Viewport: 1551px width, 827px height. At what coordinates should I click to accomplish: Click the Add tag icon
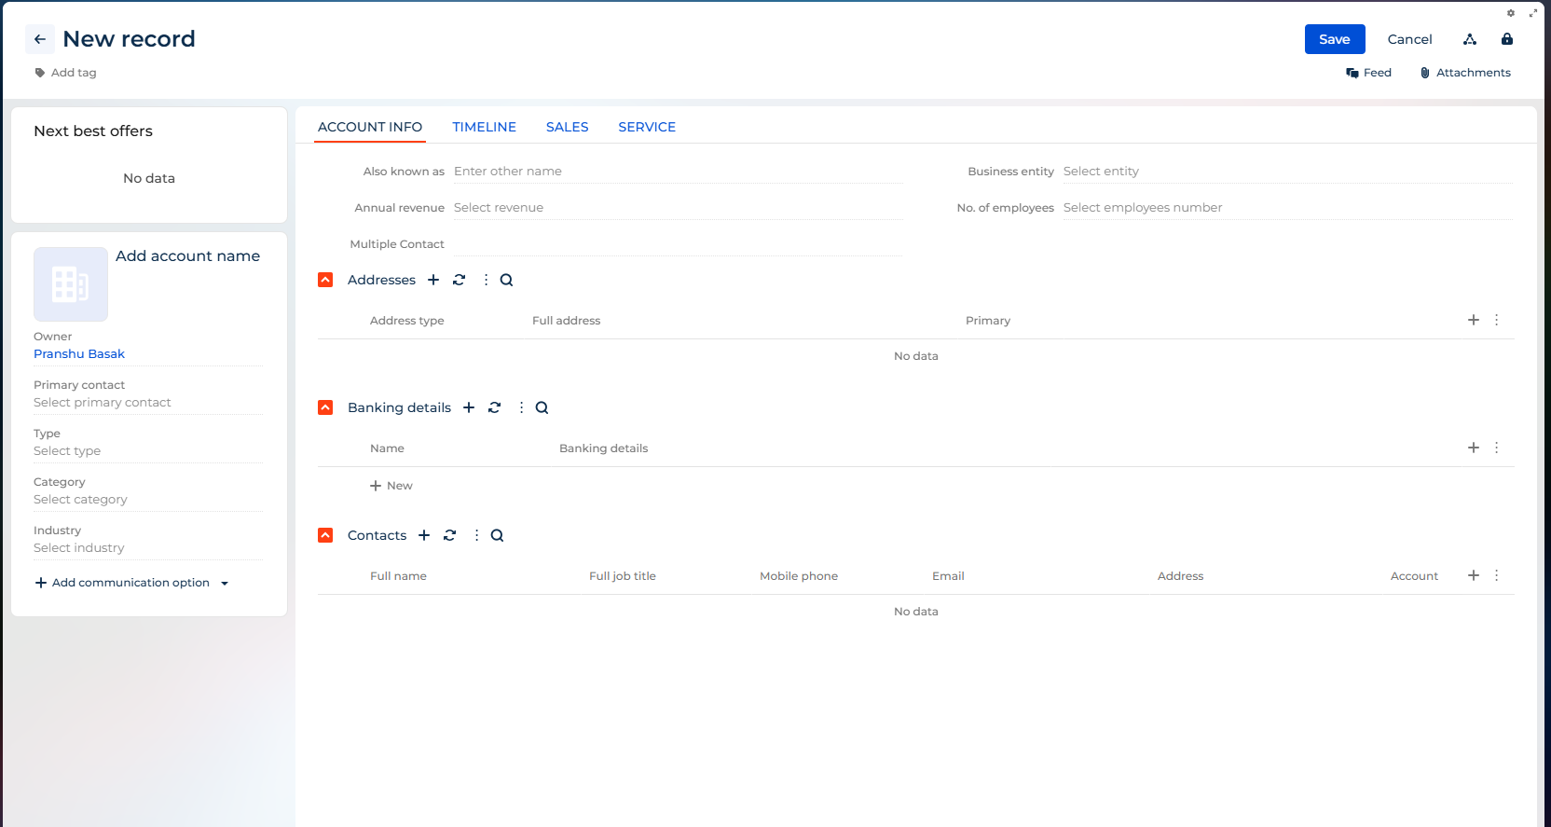40,73
